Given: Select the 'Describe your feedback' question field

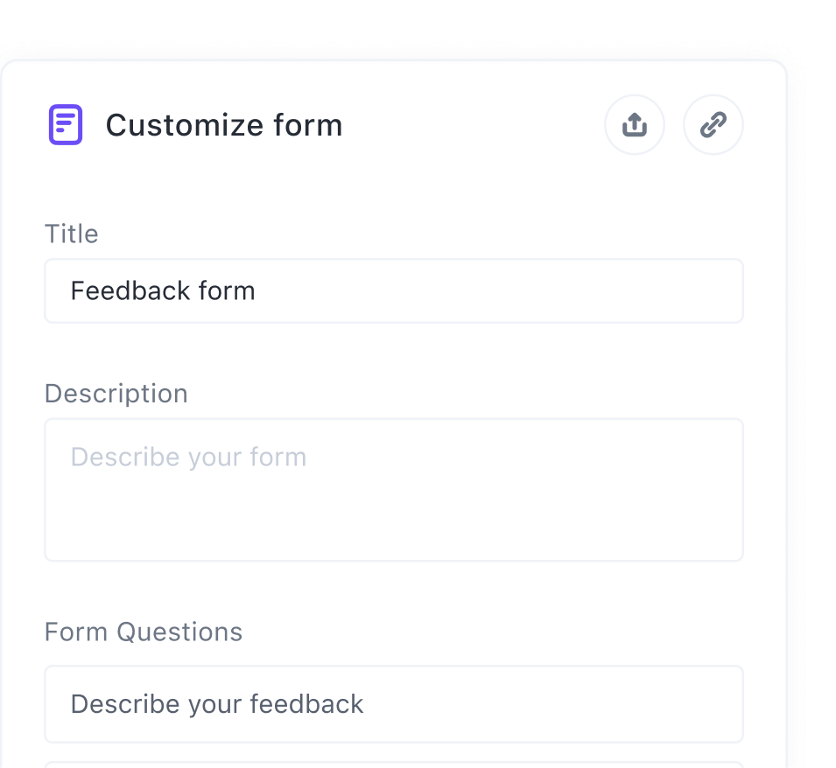Looking at the screenshot, I should pyautogui.click(x=394, y=704).
